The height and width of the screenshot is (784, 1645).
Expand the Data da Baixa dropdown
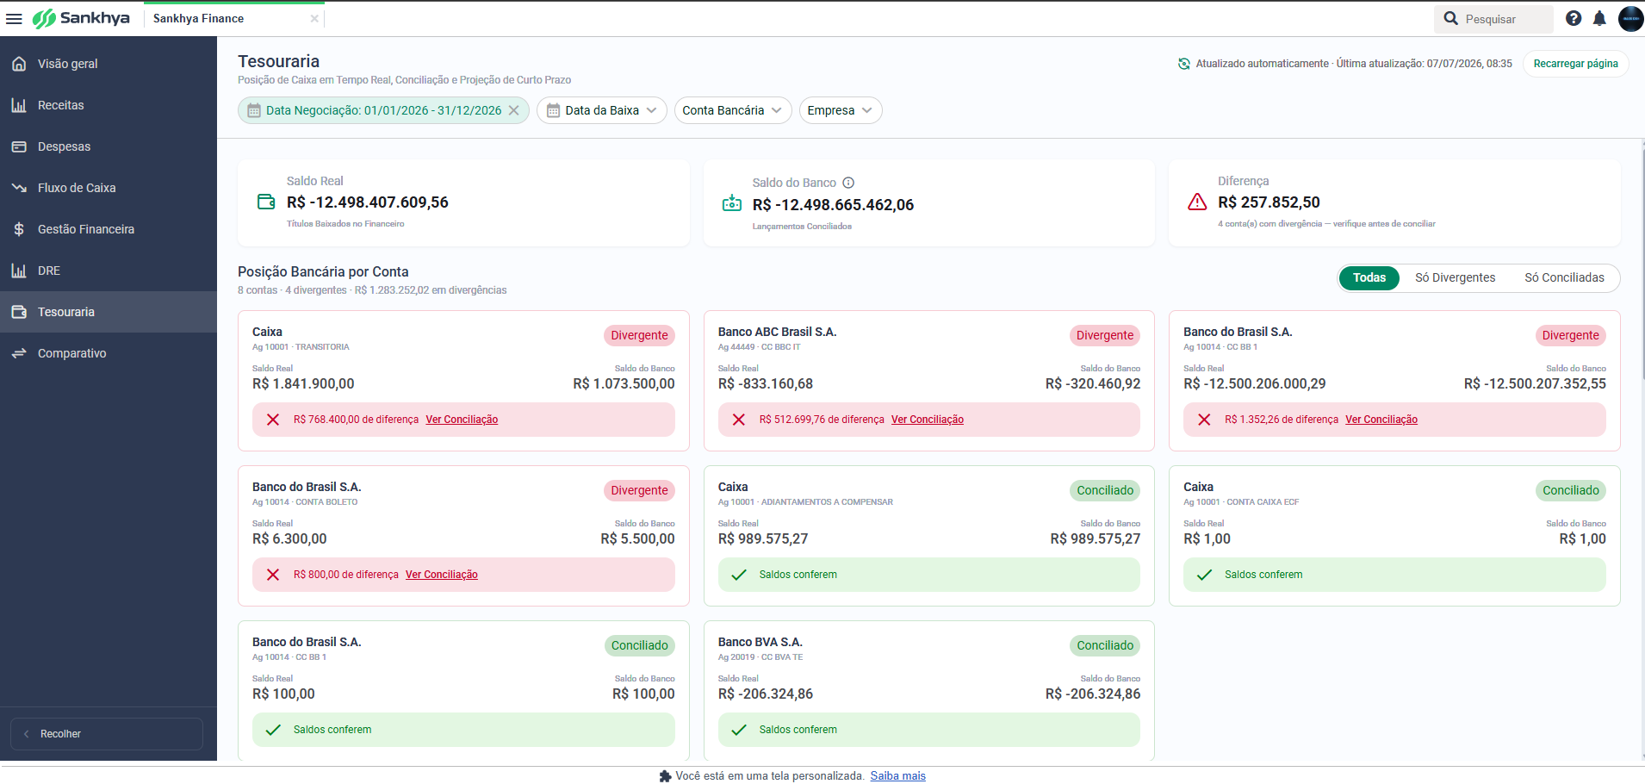pos(602,110)
